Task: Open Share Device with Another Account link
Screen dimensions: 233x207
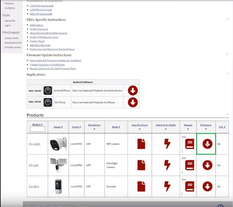Action: click(49, 33)
